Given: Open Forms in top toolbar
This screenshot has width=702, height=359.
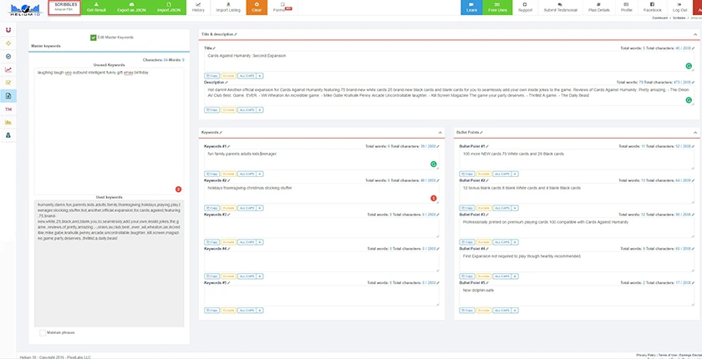Looking at the screenshot, I should coord(282,8).
